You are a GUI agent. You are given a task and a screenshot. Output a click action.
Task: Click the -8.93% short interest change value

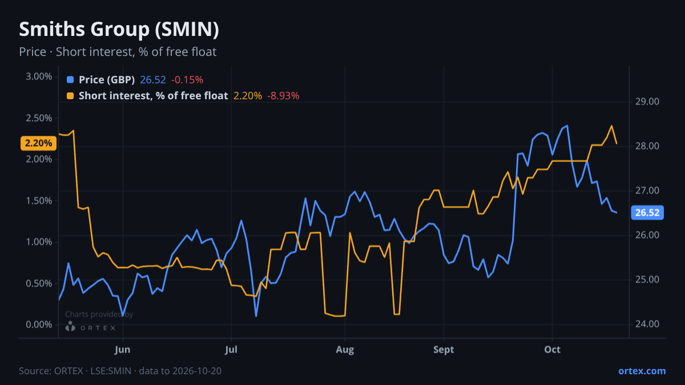point(283,96)
